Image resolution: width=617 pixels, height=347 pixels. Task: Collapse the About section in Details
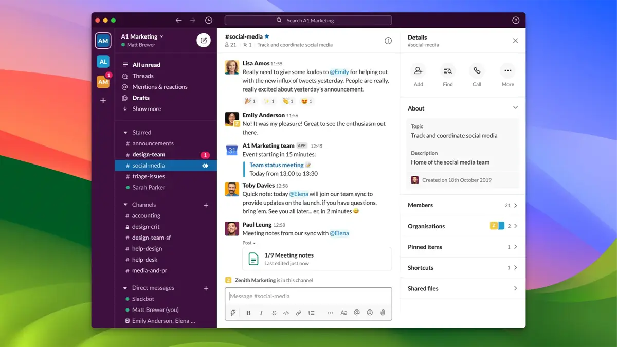pyautogui.click(x=514, y=108)
